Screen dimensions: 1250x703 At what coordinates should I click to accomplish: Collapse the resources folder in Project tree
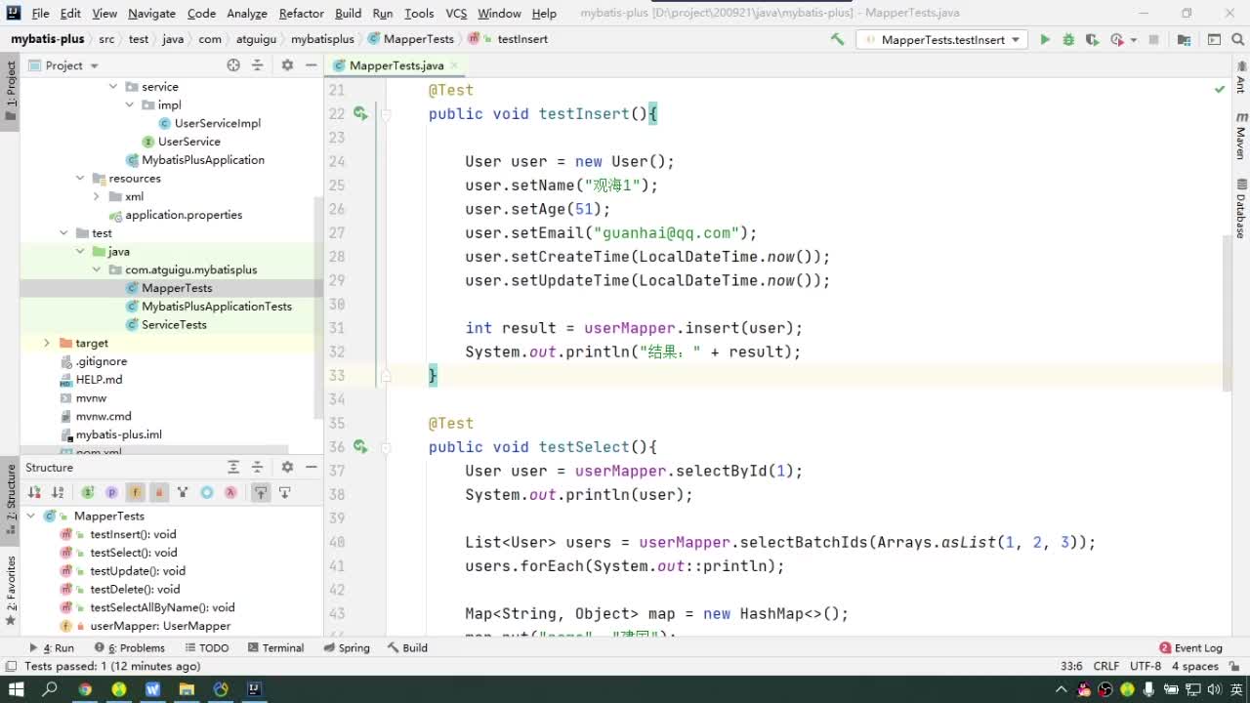coord(80,179)
